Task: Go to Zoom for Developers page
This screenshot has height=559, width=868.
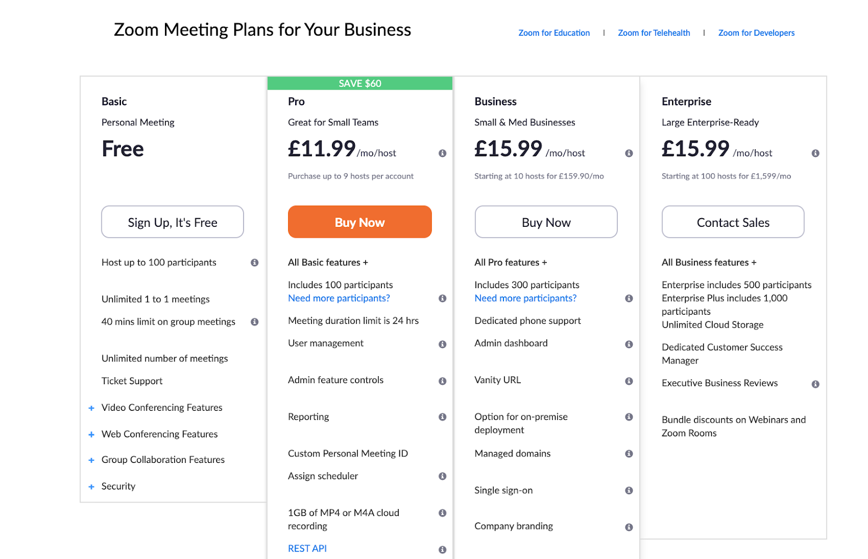Action: 756,33
